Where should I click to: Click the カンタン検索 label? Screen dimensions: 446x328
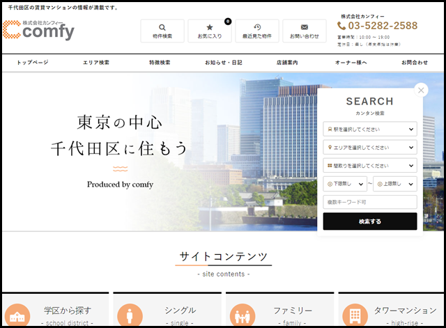pyautogui.click(x=370, y=113)
